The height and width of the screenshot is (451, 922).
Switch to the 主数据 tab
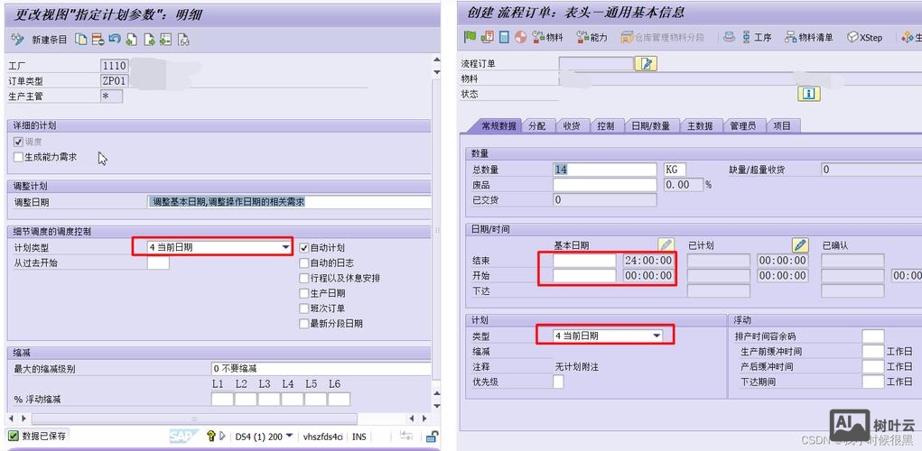tap(700, 125)
